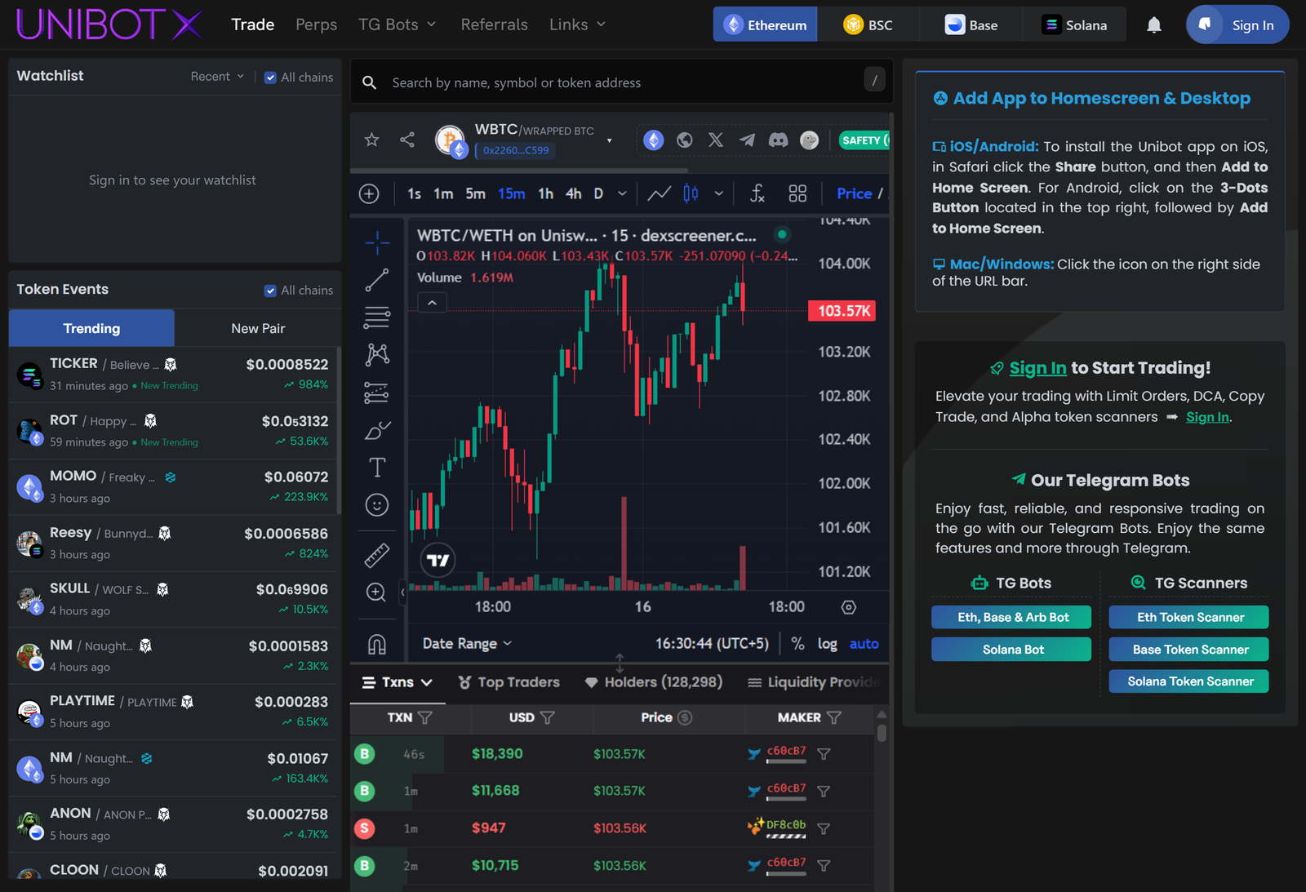Viewport: 1306px width, 892px height.
Task: Enable the magnet snapping tool
Action: (x=376, y=643)
